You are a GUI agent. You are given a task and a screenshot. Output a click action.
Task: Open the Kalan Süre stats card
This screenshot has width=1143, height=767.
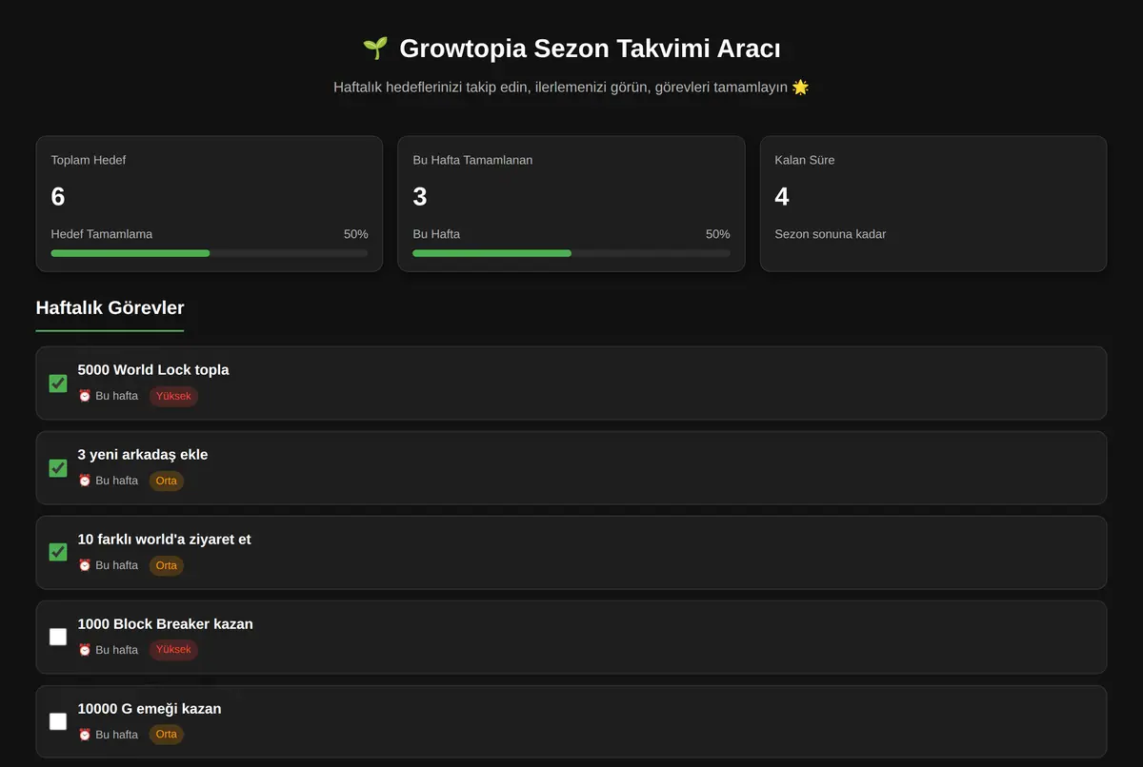pos(933,204)
